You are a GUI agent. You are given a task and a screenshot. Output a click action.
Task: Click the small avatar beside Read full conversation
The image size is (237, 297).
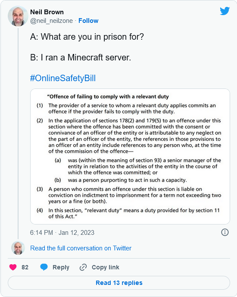pyautogui.click(x=18, y=248)
